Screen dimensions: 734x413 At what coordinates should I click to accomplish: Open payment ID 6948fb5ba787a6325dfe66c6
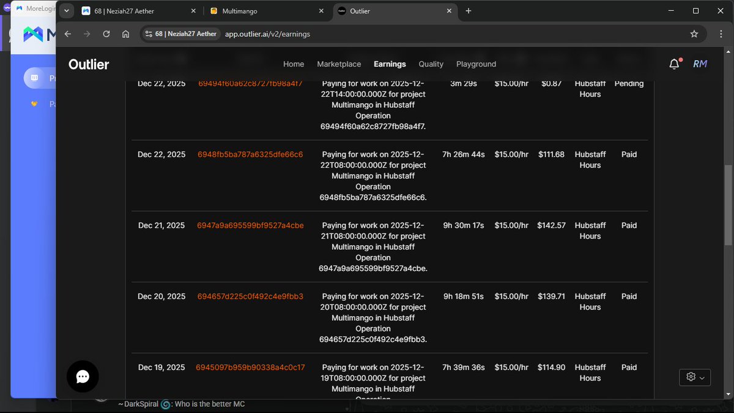coord(250,154)
